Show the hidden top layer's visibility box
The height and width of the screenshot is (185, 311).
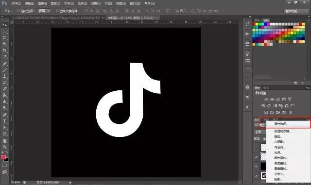[256, 147]
